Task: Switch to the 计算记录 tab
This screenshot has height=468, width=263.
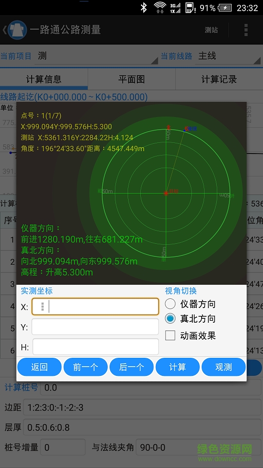Action: point(219,79)
